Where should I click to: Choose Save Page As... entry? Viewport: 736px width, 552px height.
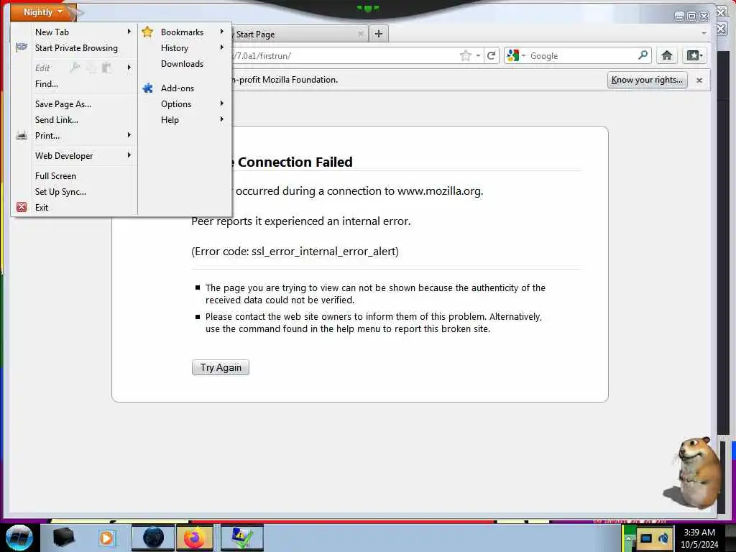click(63, 104)
